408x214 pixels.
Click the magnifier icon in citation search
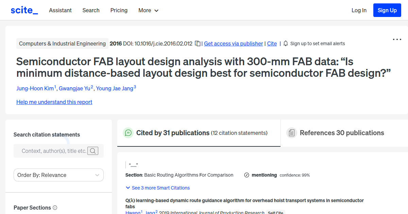point(93,151)
